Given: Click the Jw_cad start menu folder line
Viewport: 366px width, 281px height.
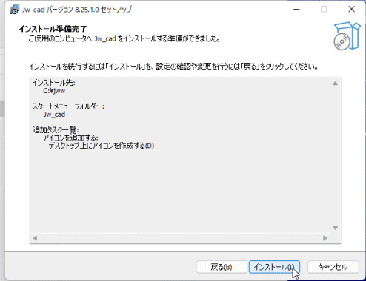Looking at the screenshot, I should coord(54,115).
